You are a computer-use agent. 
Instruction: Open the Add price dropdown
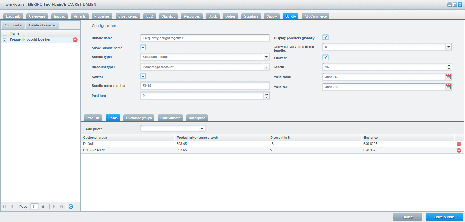click(x=202, y=128)
